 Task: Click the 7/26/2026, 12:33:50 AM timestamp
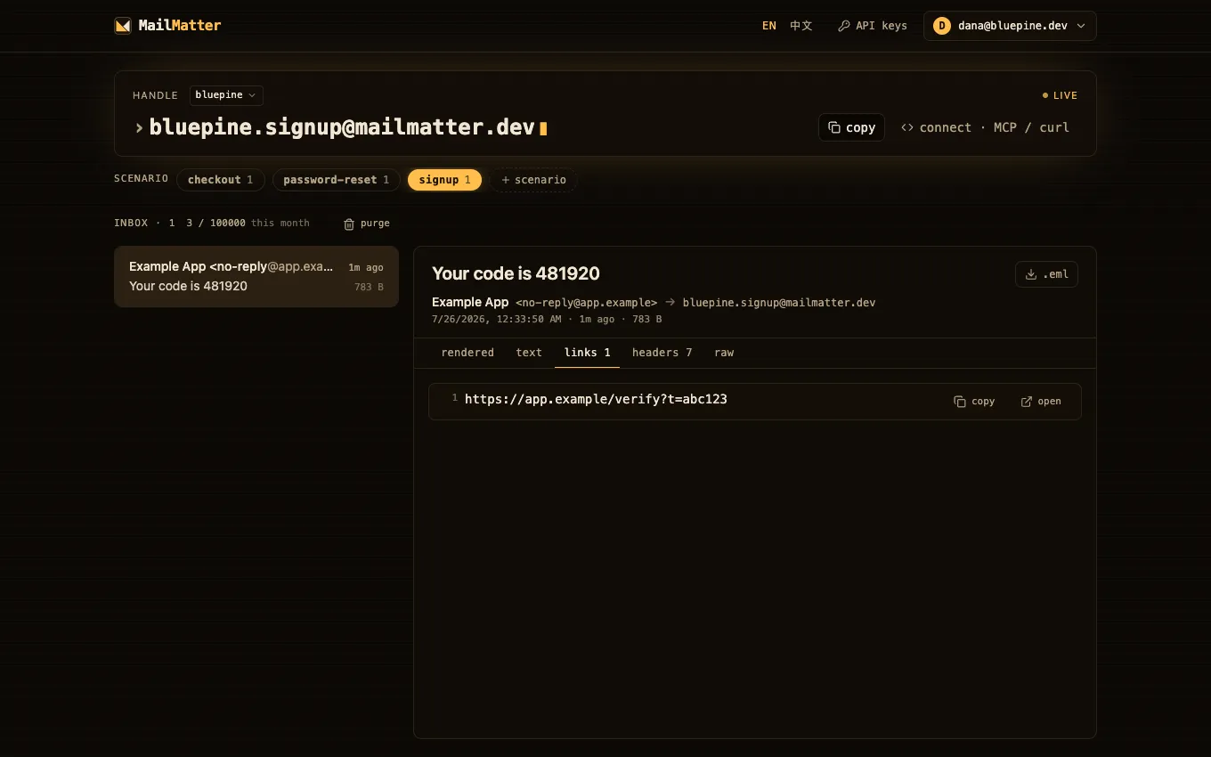pos(497,319)
